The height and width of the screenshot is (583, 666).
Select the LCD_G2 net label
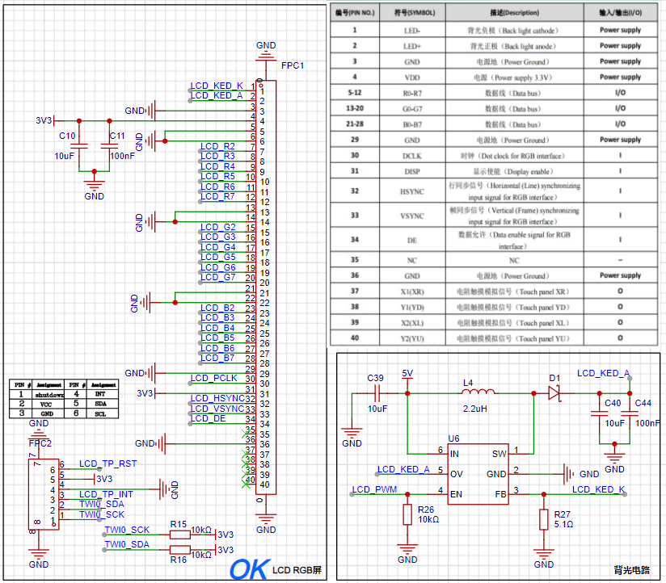(218, 227)
